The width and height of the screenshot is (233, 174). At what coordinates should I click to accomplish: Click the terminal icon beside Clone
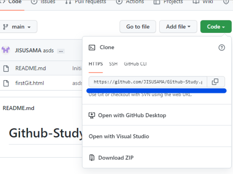click(92, 48)
